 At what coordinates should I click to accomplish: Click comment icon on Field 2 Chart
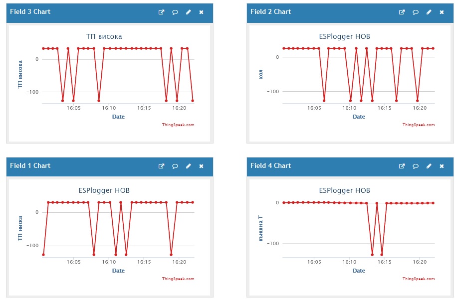pyautogui.click(x=416, y=12)
